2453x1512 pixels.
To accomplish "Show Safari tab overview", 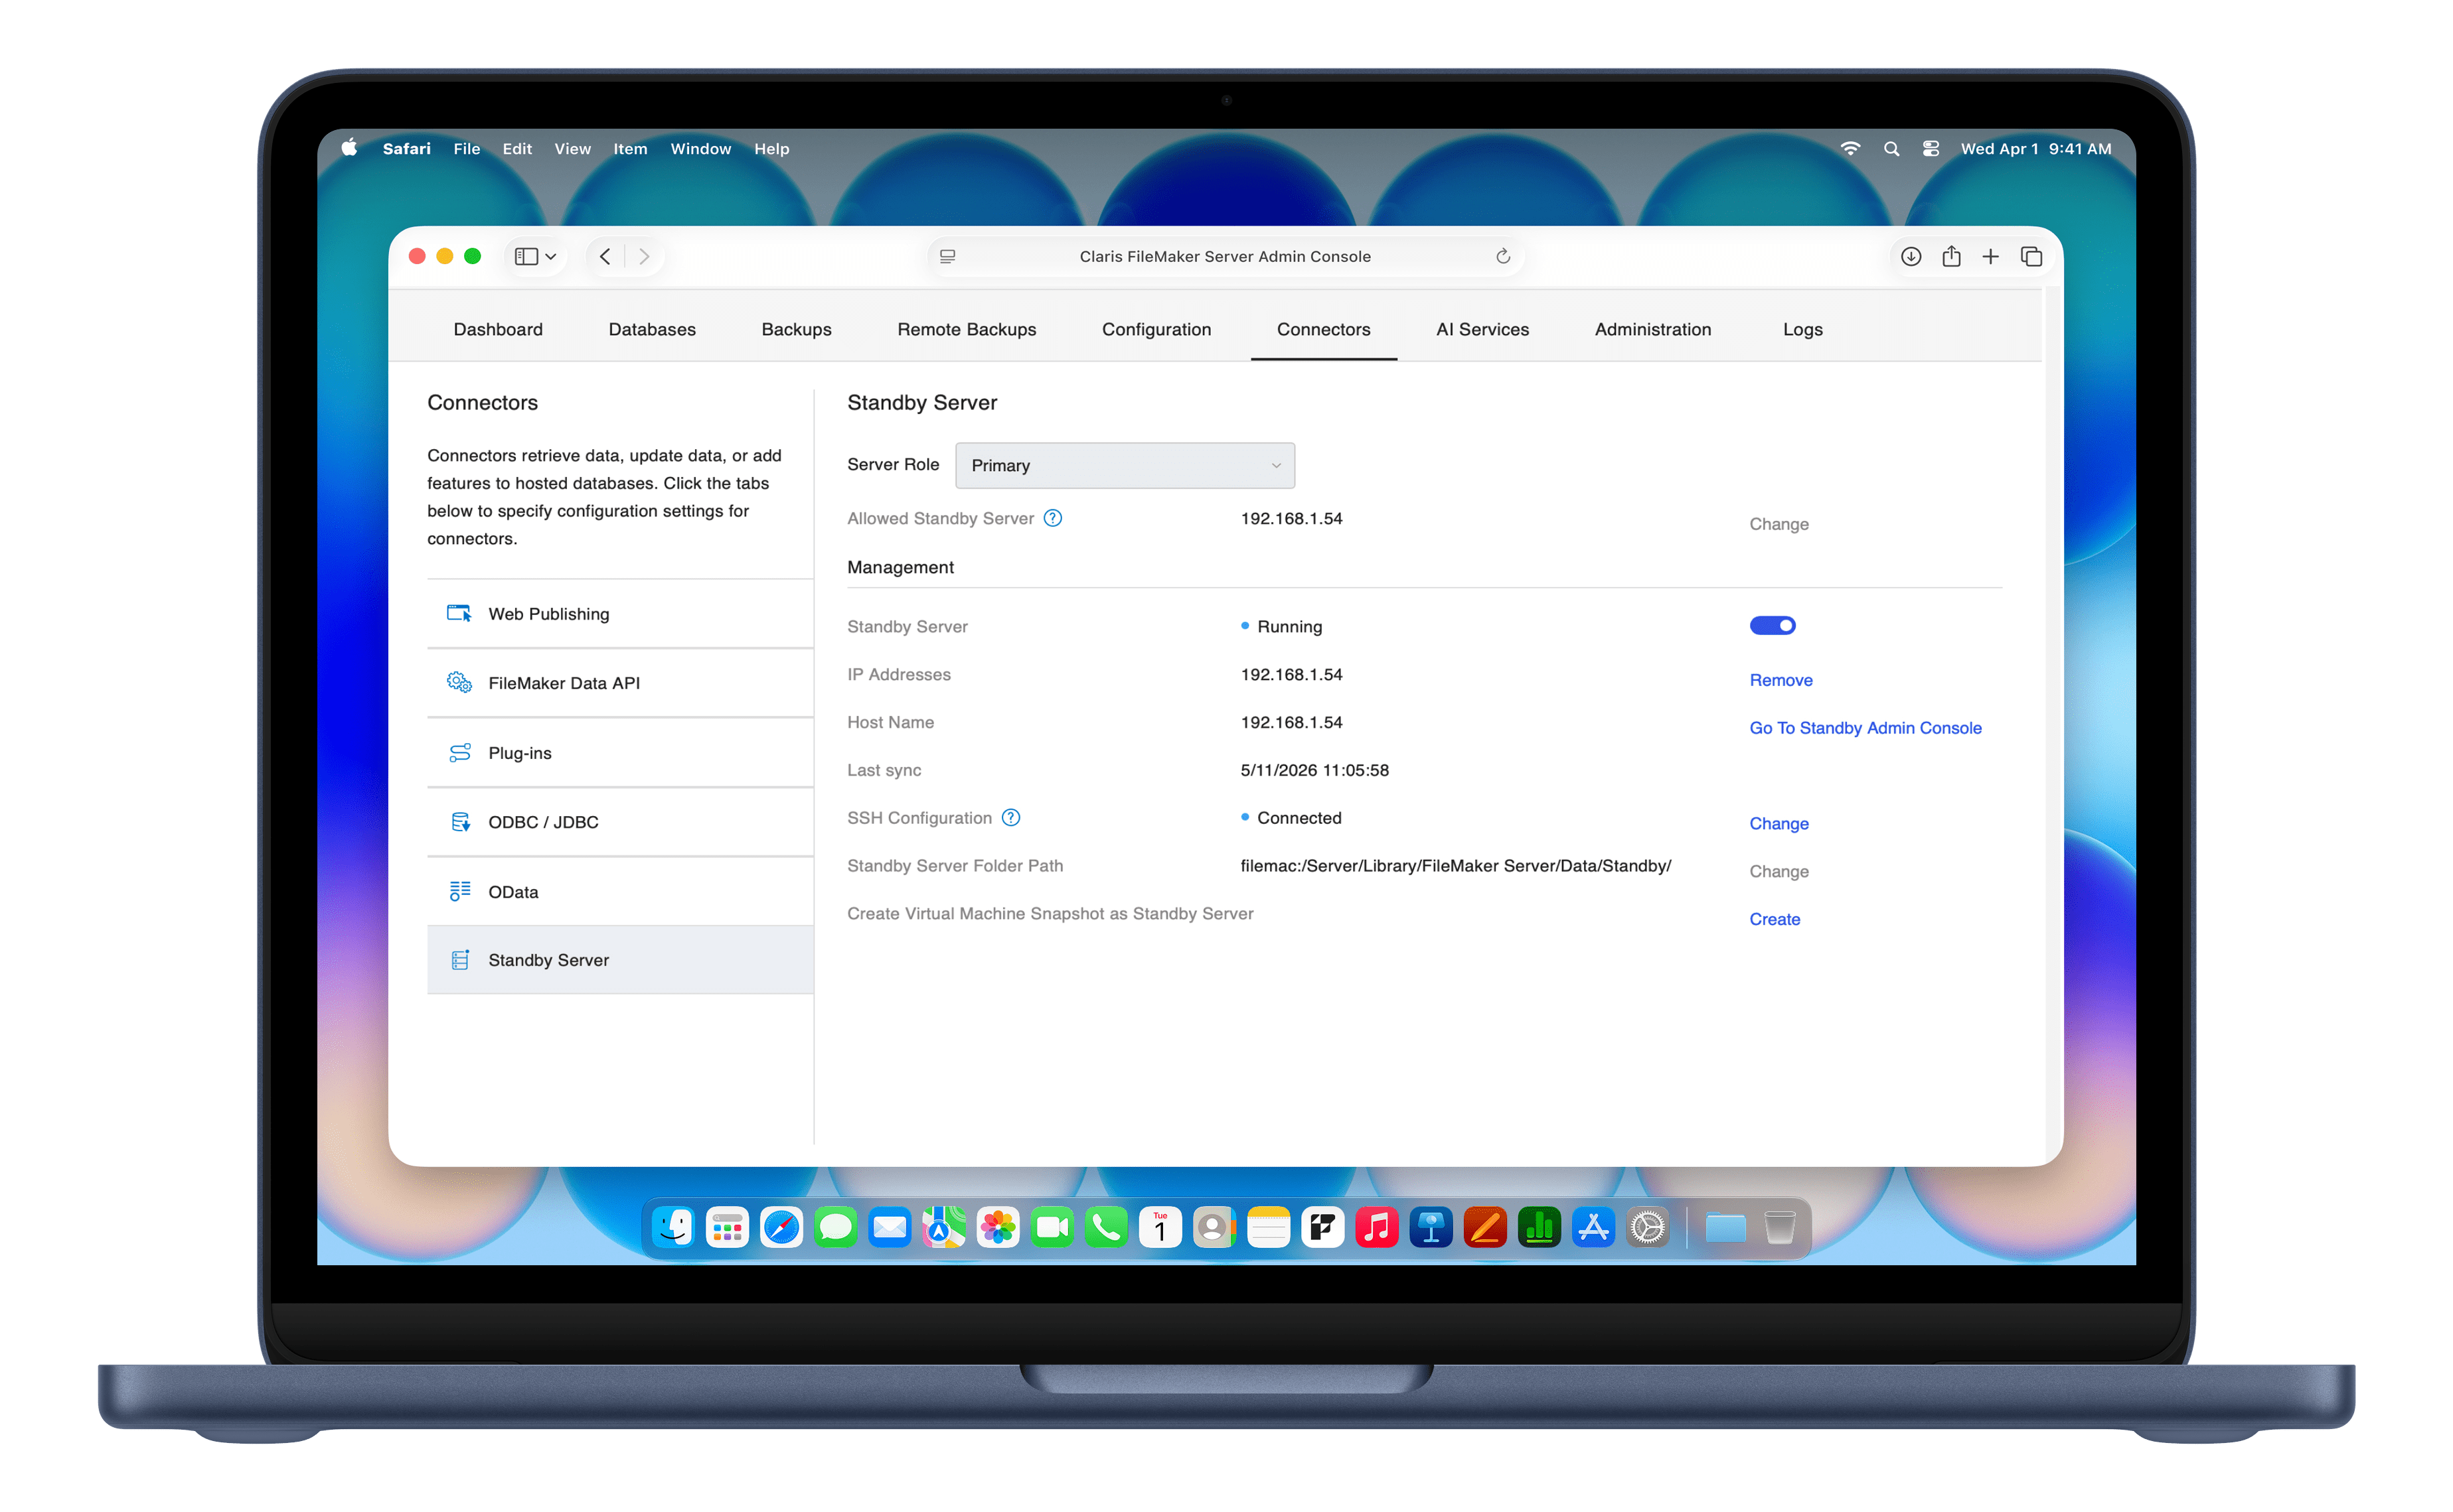I will (2031, 256).
